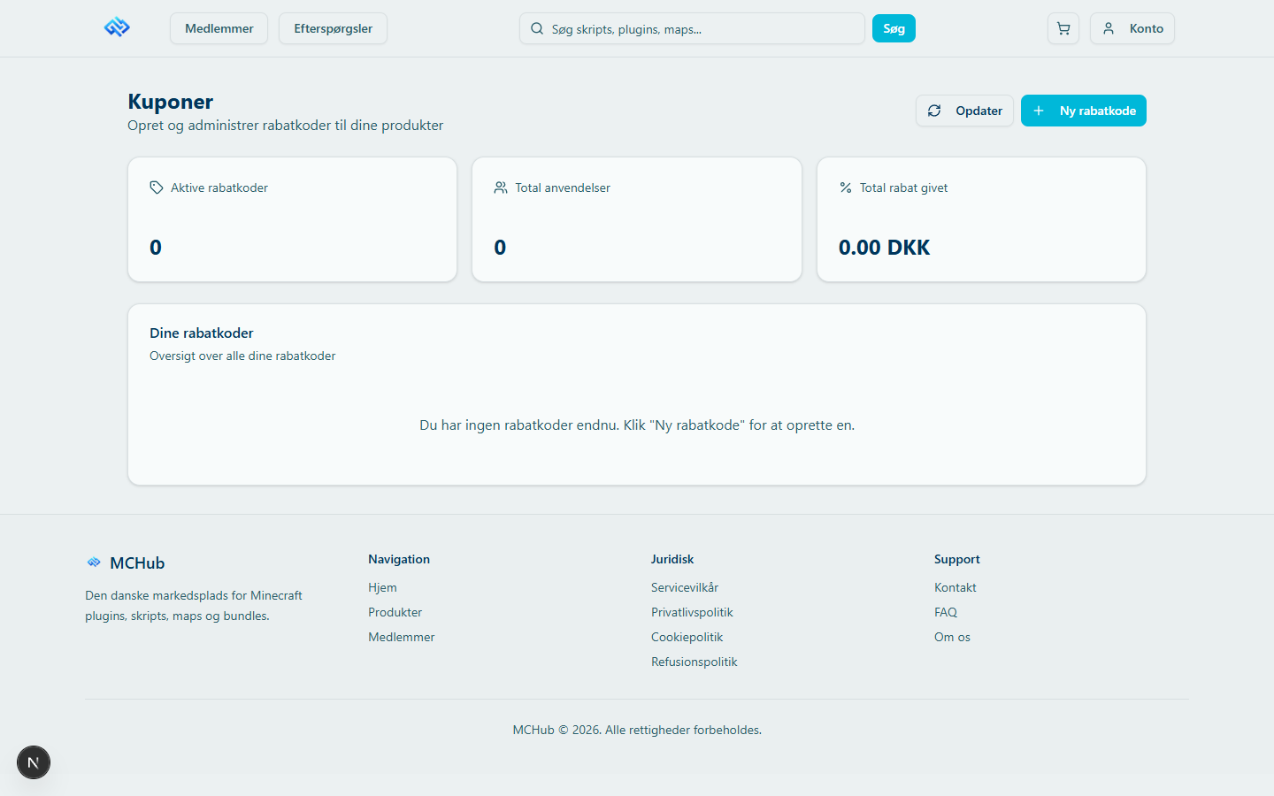Read the Refusionspolitik page
Image resolution: width=1274 pixels, height=796 pixels.
point(695,662)
